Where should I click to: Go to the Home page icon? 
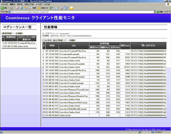pyautogui.click(x=26, y=8)
